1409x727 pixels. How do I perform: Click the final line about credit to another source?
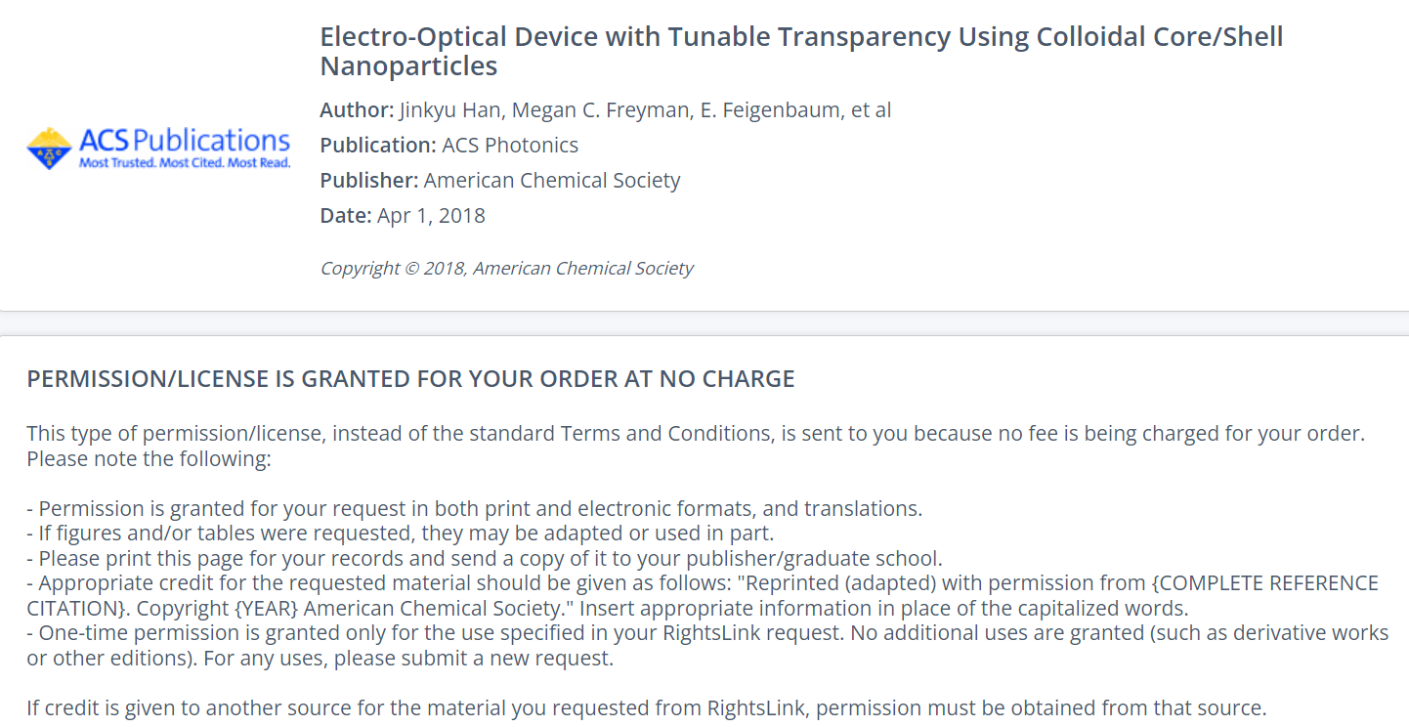point(646,707)
